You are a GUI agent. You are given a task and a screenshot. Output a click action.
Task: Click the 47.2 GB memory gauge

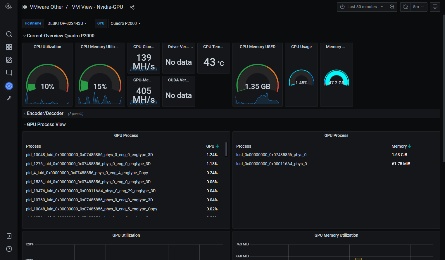337,78
